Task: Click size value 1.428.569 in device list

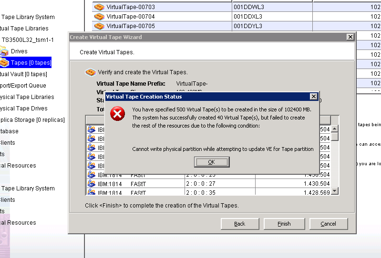Action: pyautogui.click(x=317, y=192)
